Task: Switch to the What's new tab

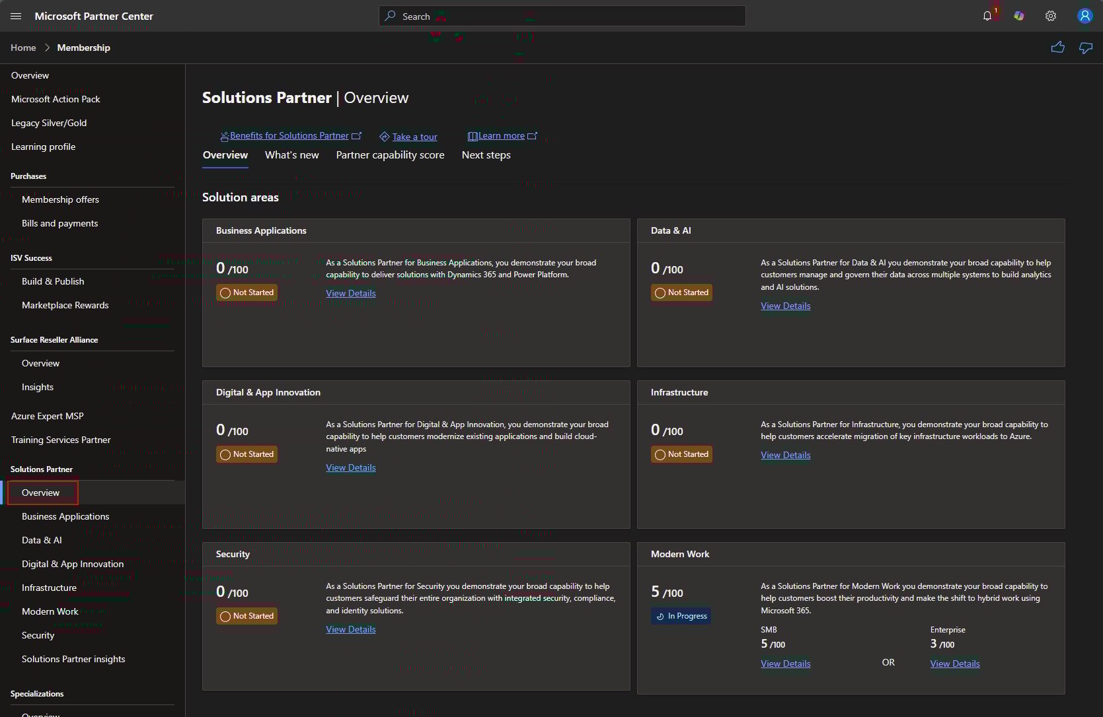Action: click(x=291, y=155)
